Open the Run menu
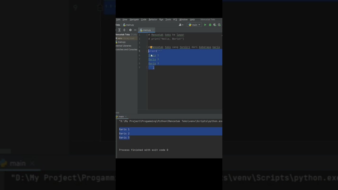Viewport: 338px width, 190px height. coord(161,20)
